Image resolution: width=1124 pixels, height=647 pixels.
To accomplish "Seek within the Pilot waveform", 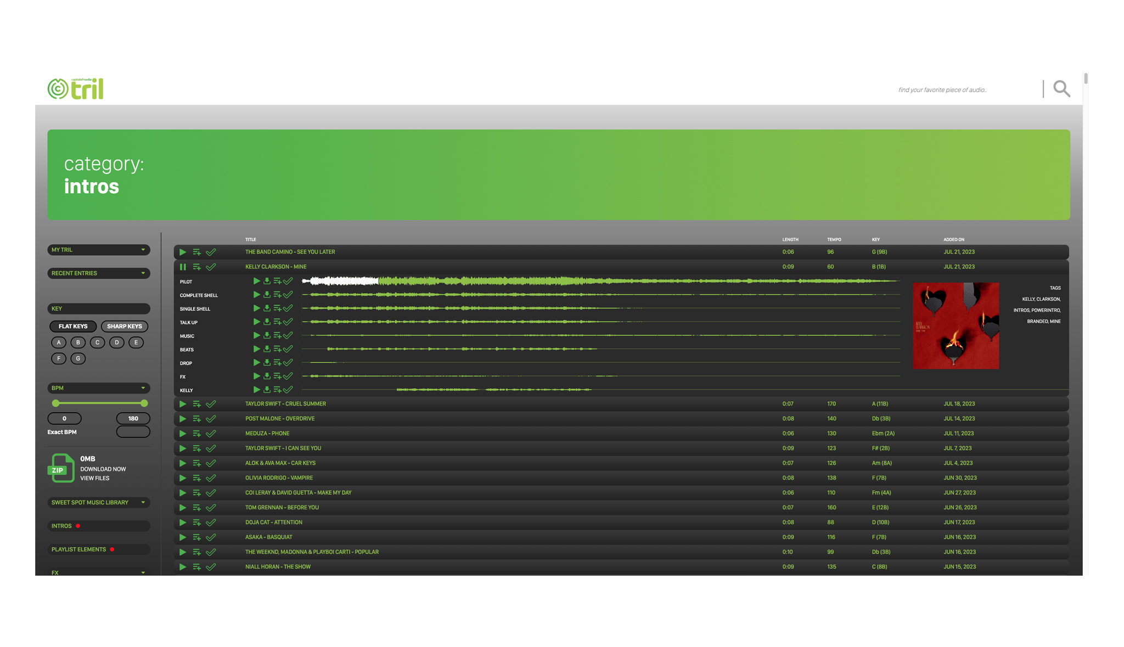I will pyautogui.click(x=601, y=281).
